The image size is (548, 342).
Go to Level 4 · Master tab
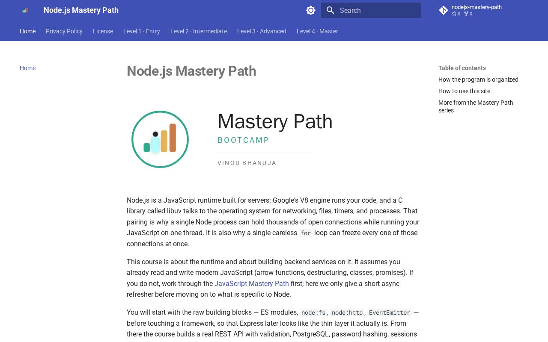pos(317,31)
